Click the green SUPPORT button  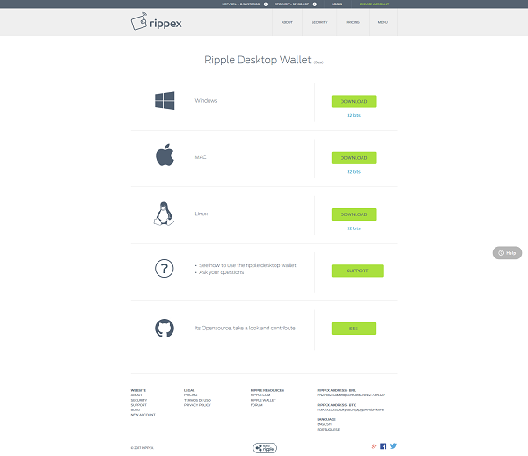[357, 271]
